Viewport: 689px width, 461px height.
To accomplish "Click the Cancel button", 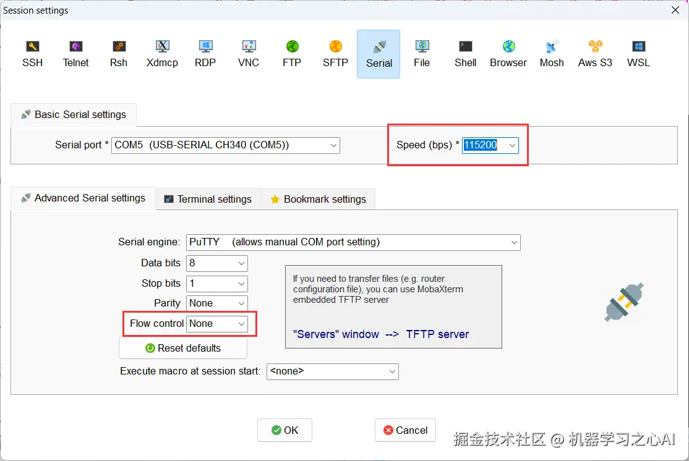I will pos(405,430).
